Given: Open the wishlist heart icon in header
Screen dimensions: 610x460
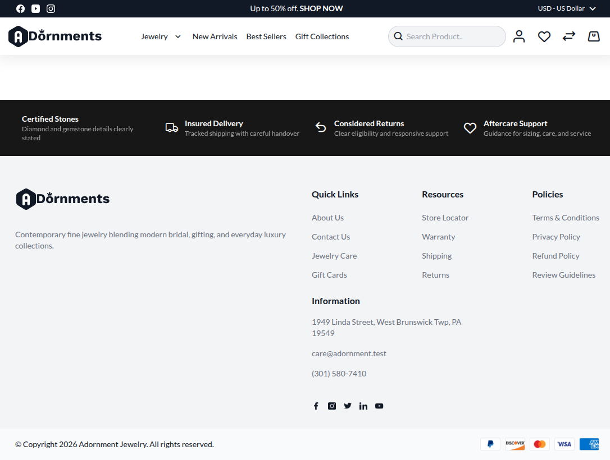Looking at the screenshot, I should coord(544,36).
